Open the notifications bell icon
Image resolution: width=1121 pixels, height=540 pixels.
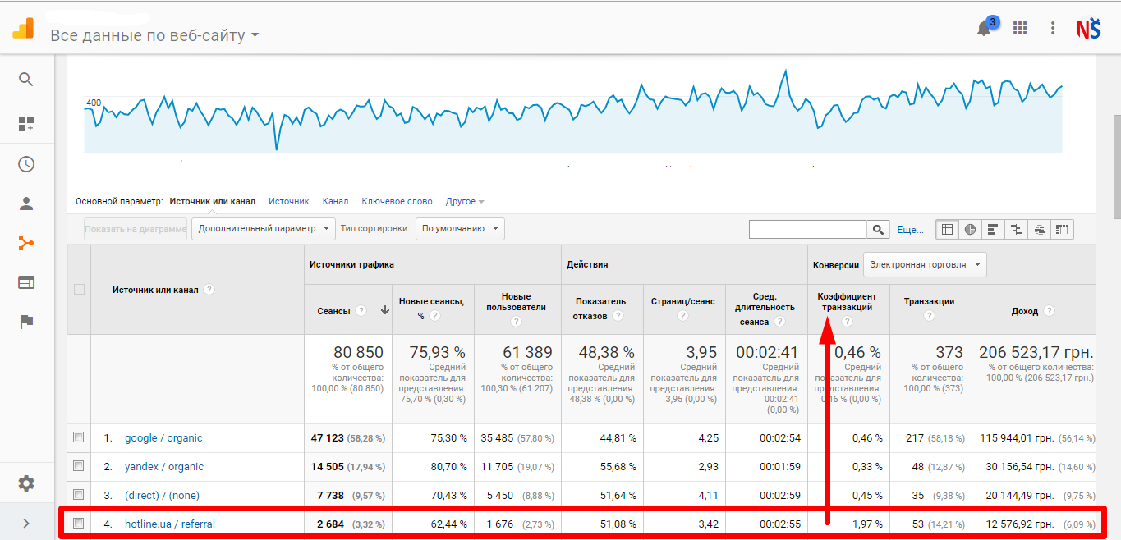pos(984,29)
